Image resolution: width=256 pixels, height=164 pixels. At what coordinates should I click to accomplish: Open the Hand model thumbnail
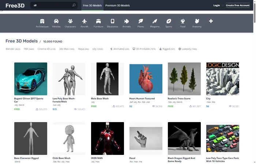click(x=146, y=138)
